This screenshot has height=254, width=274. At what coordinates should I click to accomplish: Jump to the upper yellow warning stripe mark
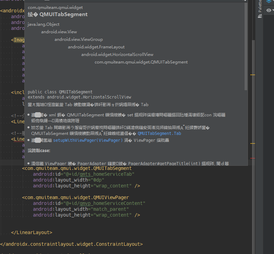click(x=252, y=75)
